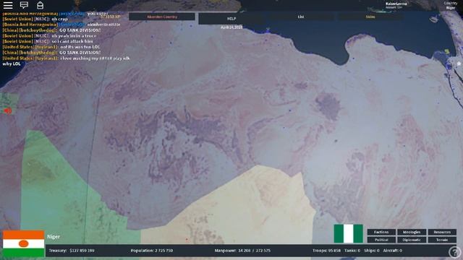The height and width of the screenshot is (260, 463).
Task: Click the 'why LOL' chat line
Action: [x=12, y=64]
